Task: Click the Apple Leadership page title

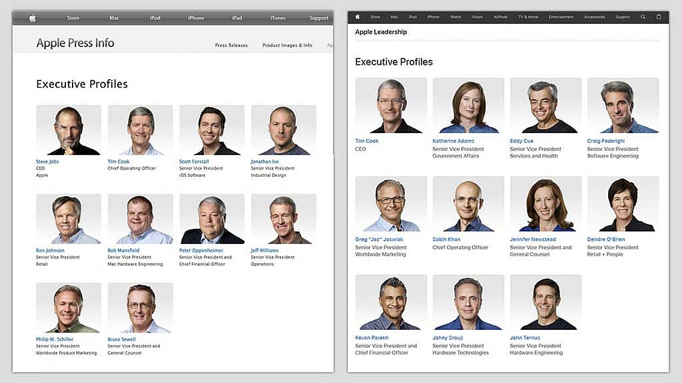Action: 381,32
